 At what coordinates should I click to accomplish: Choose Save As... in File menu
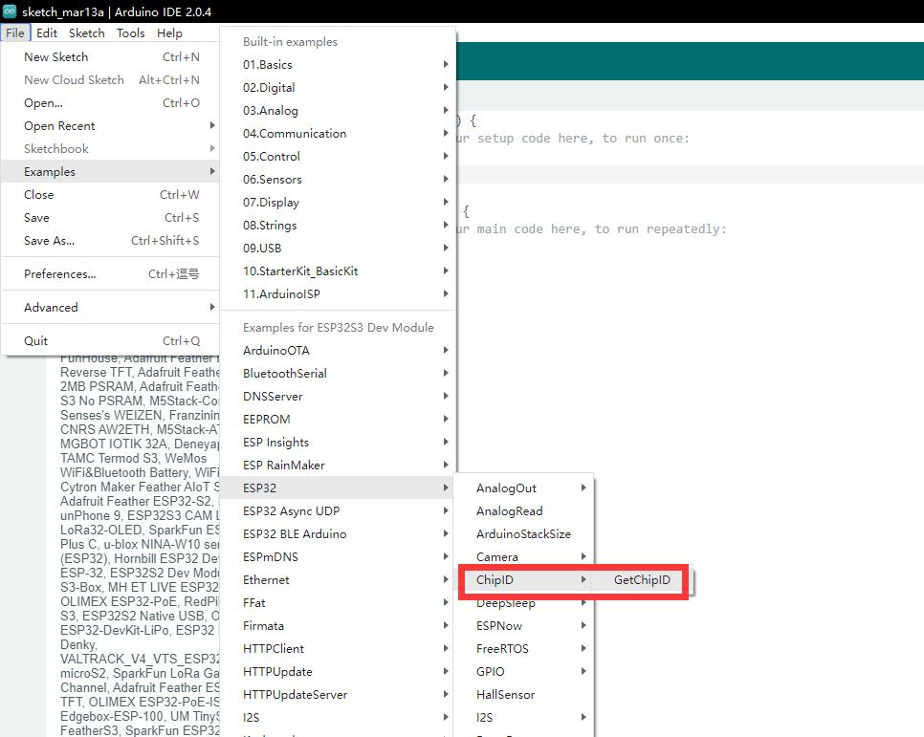(50, 241)
